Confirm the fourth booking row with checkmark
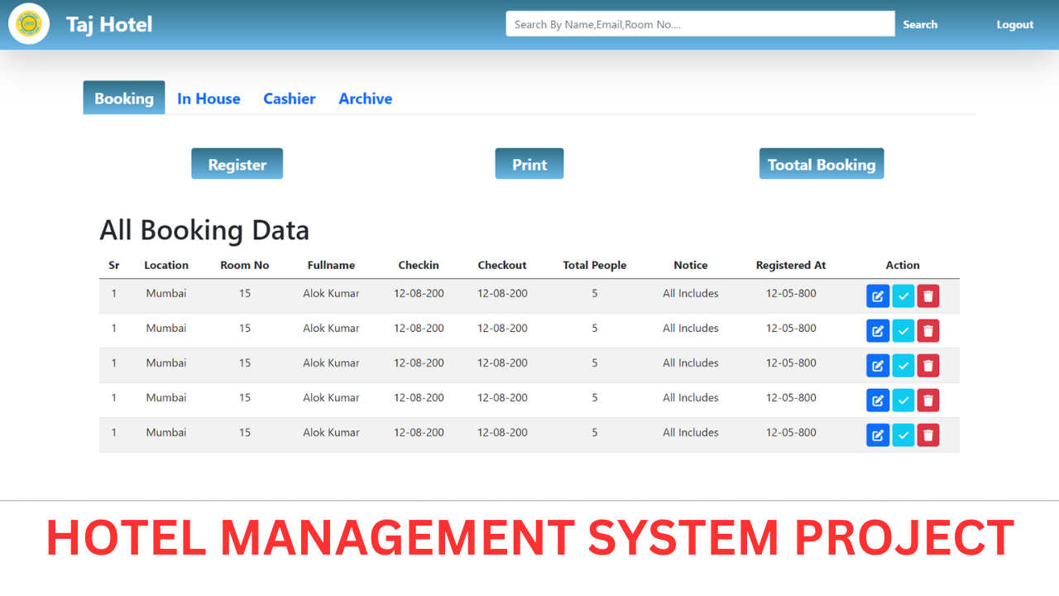The width and height of the screenshot is (1059, 596). (x=903, y=401)
